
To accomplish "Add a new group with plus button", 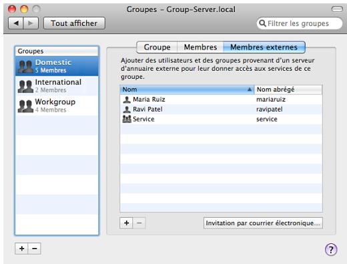I will (21, 249).
